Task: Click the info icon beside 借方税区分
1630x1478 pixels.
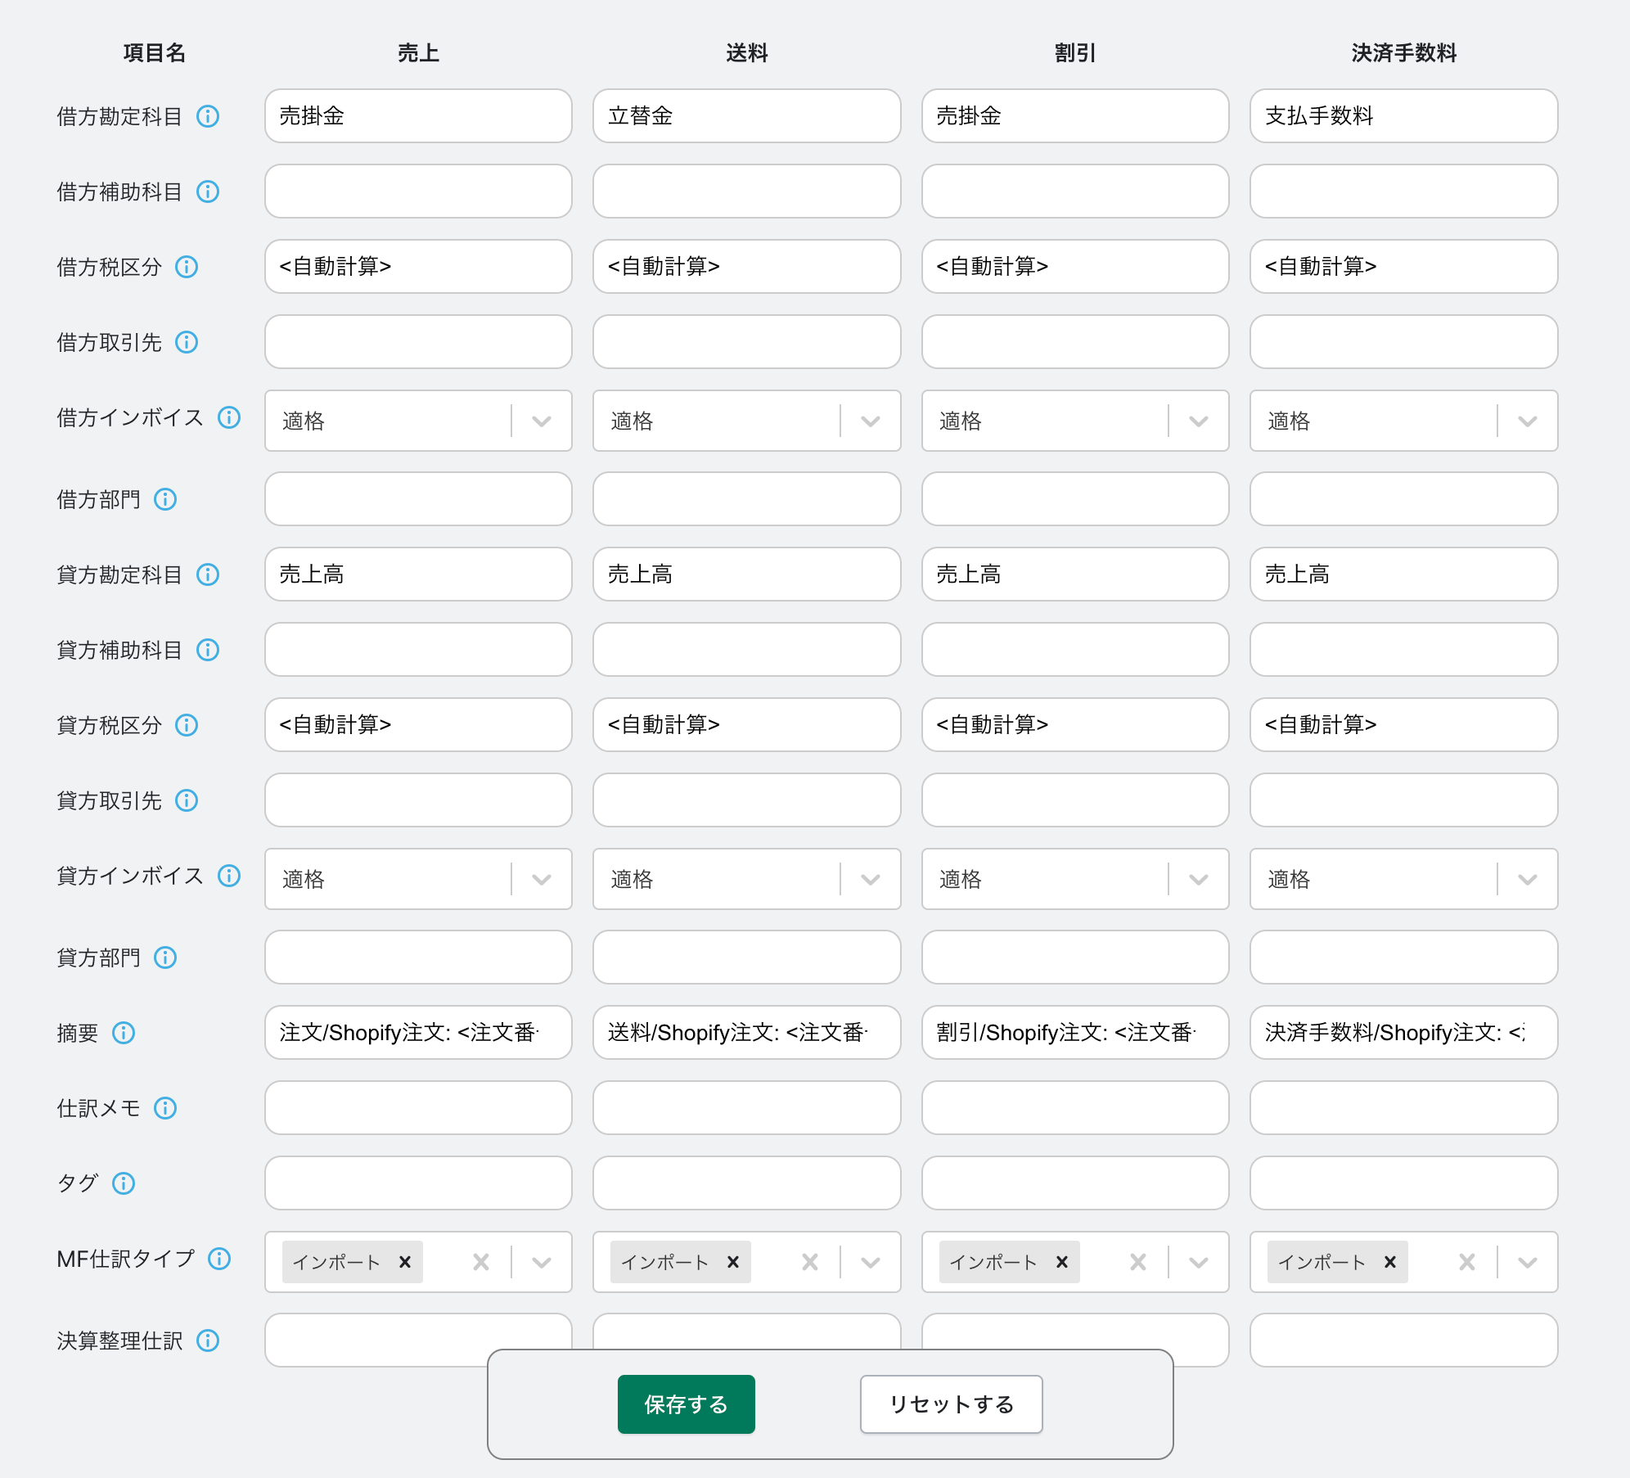Action: (188, 267)
